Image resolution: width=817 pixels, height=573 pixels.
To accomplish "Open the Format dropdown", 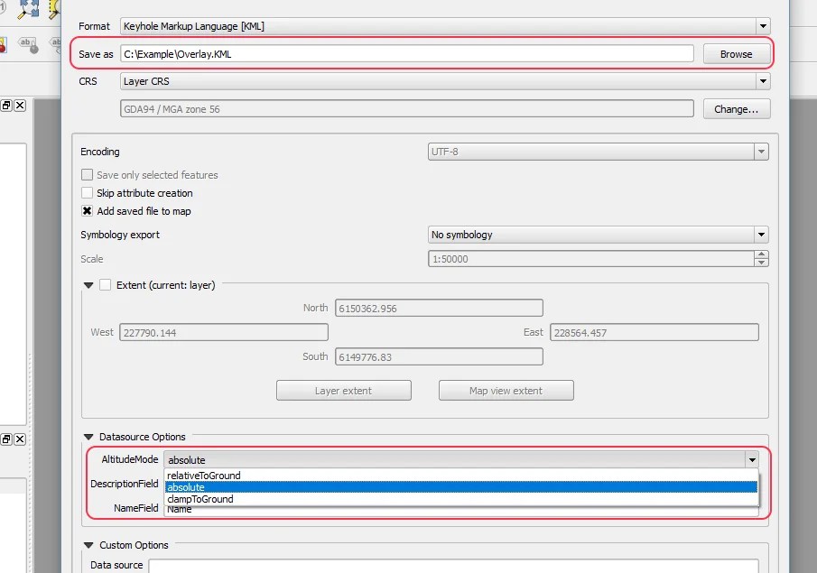I will [x=762, y=26].
